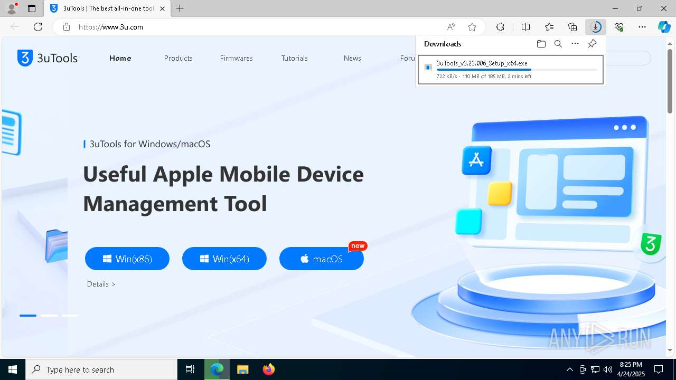Download the macOS version
Viewport: 676px width, 380px height.
322,259
